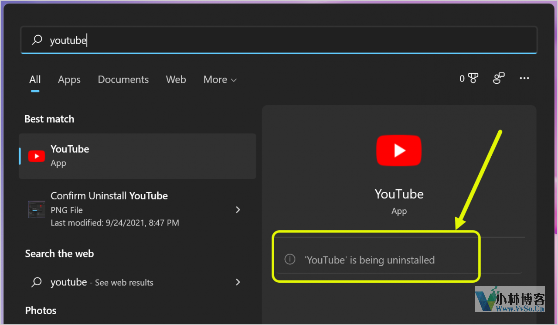Click the Photos section heading
This screenshot has height=325, width=558.
[41, 311]
